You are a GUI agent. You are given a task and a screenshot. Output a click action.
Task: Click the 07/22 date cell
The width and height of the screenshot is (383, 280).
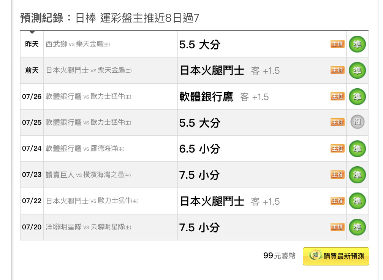[32, 201]
